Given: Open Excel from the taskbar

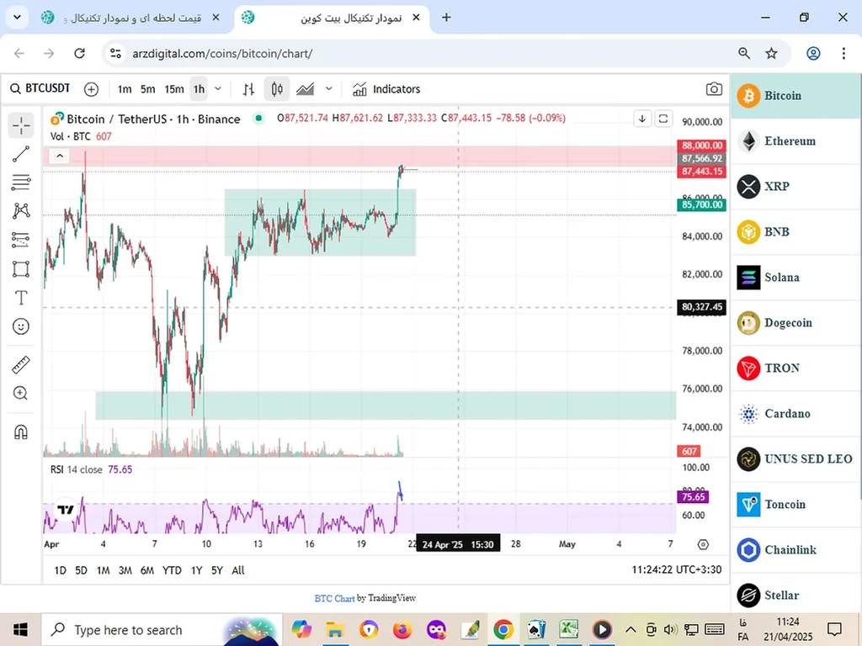Looking at the screenshot, I should coord(569,629).
